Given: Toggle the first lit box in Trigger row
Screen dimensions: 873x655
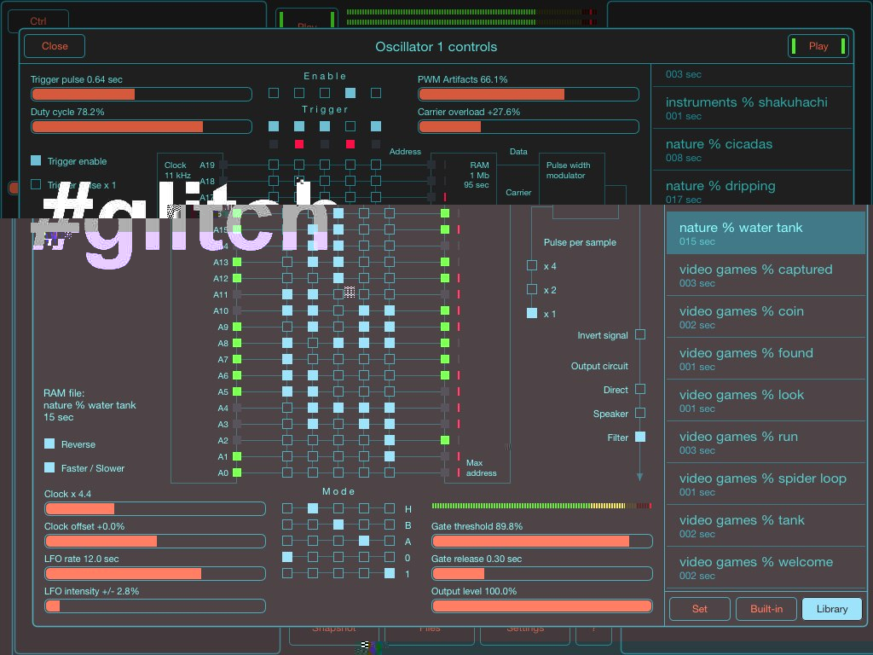Looking at the screenshot, I should tap(274, 126).
